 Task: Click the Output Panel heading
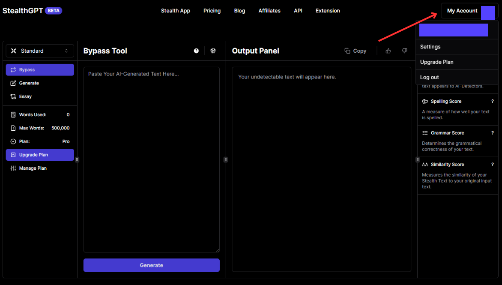[x=255, y=51]
